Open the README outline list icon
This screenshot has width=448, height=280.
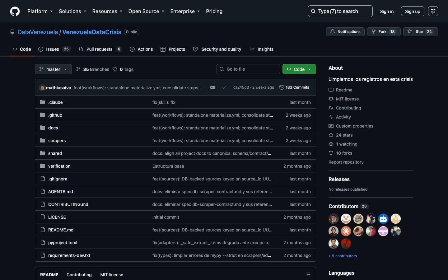[308, 274]
